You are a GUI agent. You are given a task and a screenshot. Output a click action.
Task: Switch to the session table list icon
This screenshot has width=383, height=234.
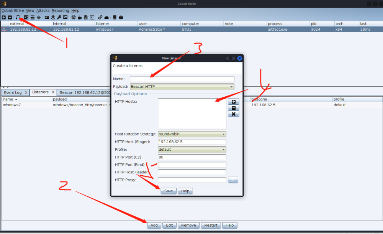click(32, 17)
